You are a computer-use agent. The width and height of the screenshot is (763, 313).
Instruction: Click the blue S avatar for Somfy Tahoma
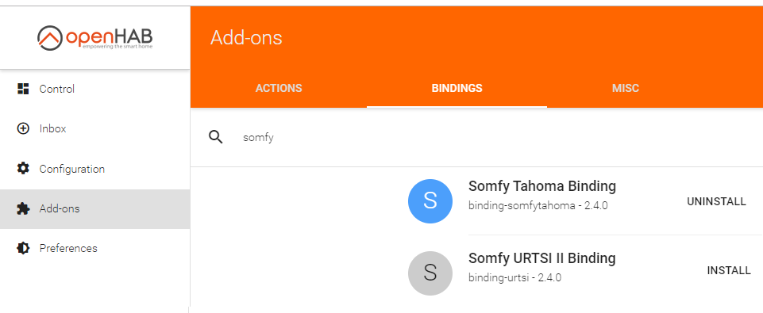click(x=430, y=201)
